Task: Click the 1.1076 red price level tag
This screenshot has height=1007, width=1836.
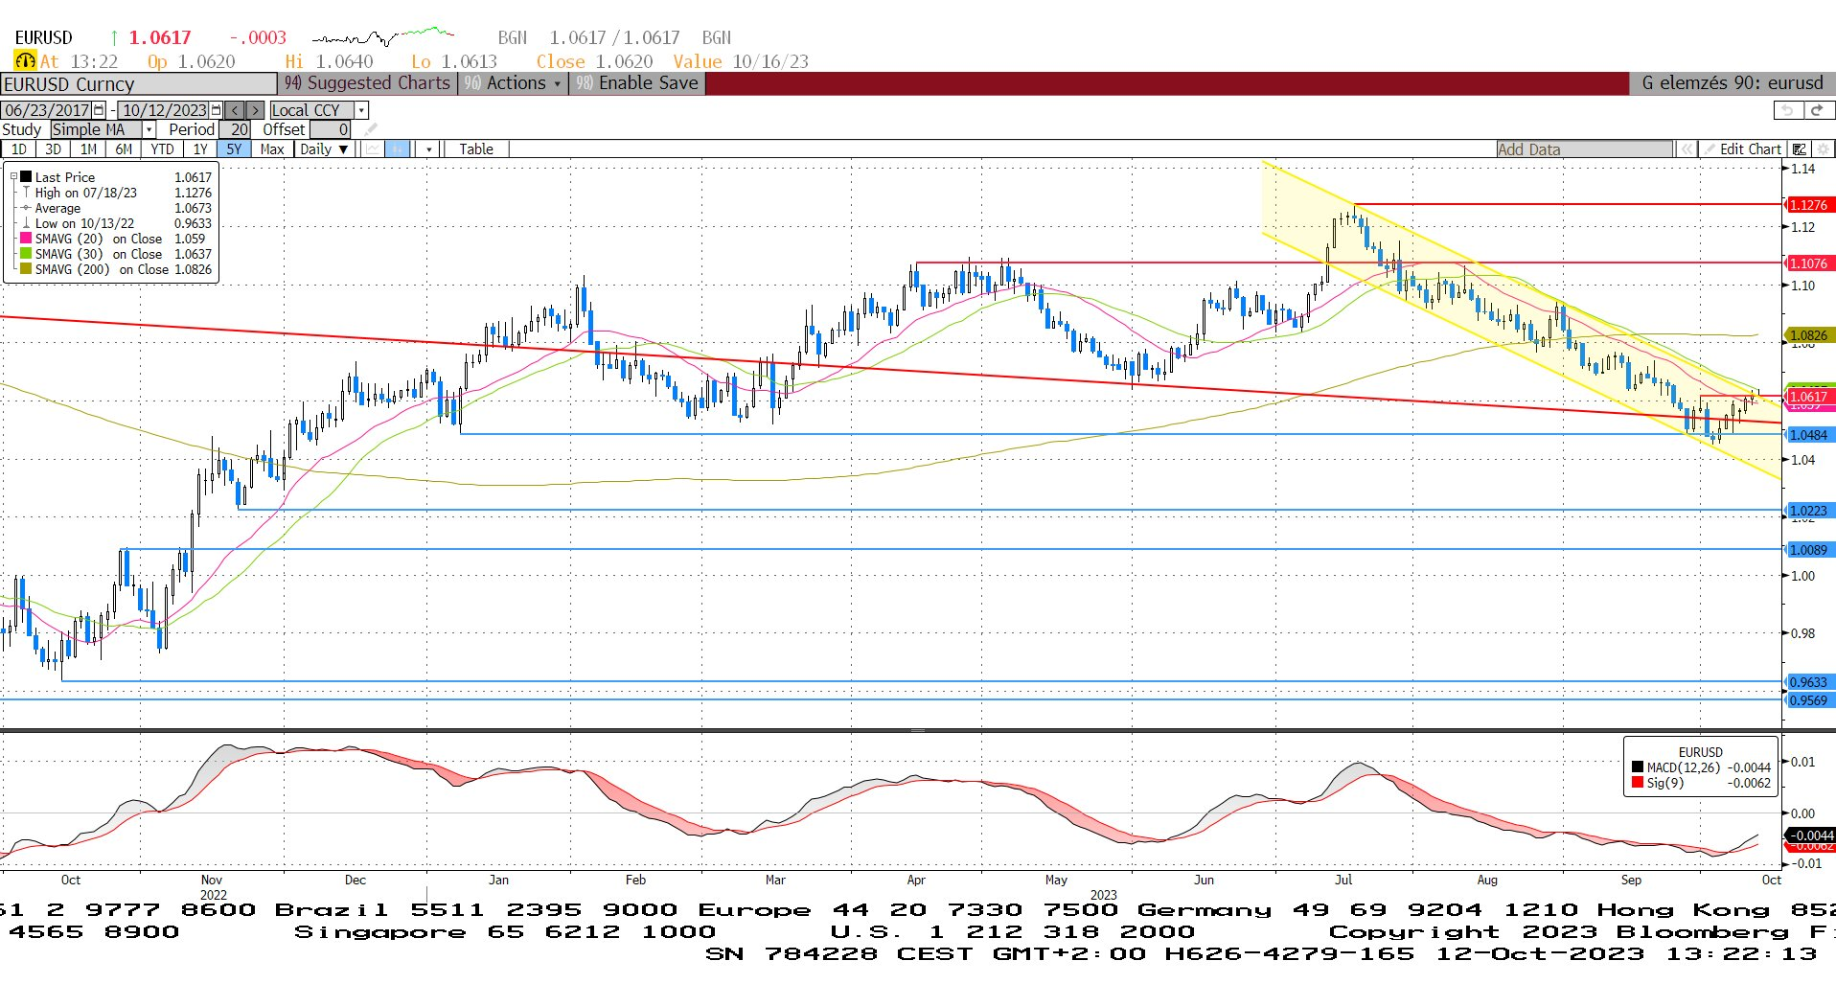Action: 1808,263
